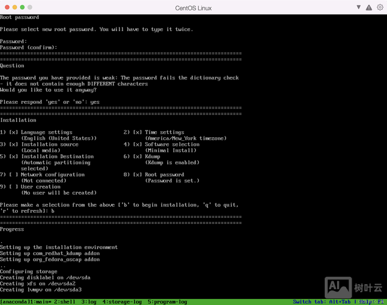Click the warning triangle icon in the title bar
This screenshot has width=387, height=305.
point(369,8)
